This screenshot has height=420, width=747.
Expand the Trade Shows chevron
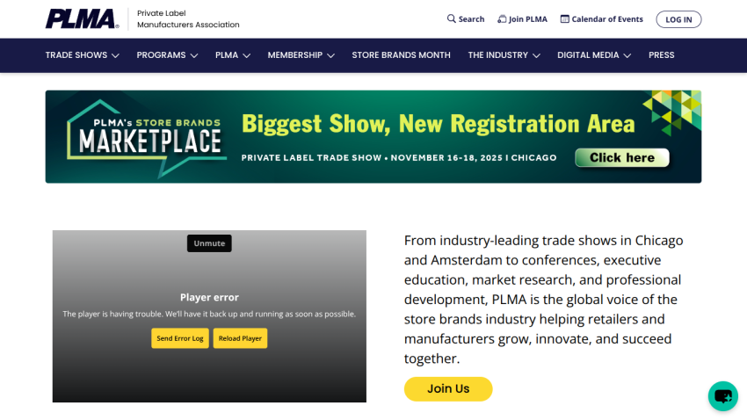tap(115, 55)
